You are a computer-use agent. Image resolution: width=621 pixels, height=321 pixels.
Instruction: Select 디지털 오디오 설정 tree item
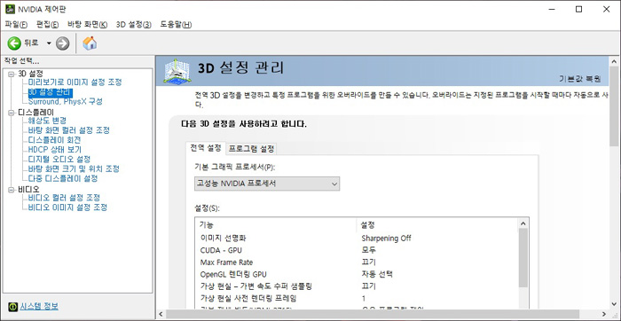(59, 159)
